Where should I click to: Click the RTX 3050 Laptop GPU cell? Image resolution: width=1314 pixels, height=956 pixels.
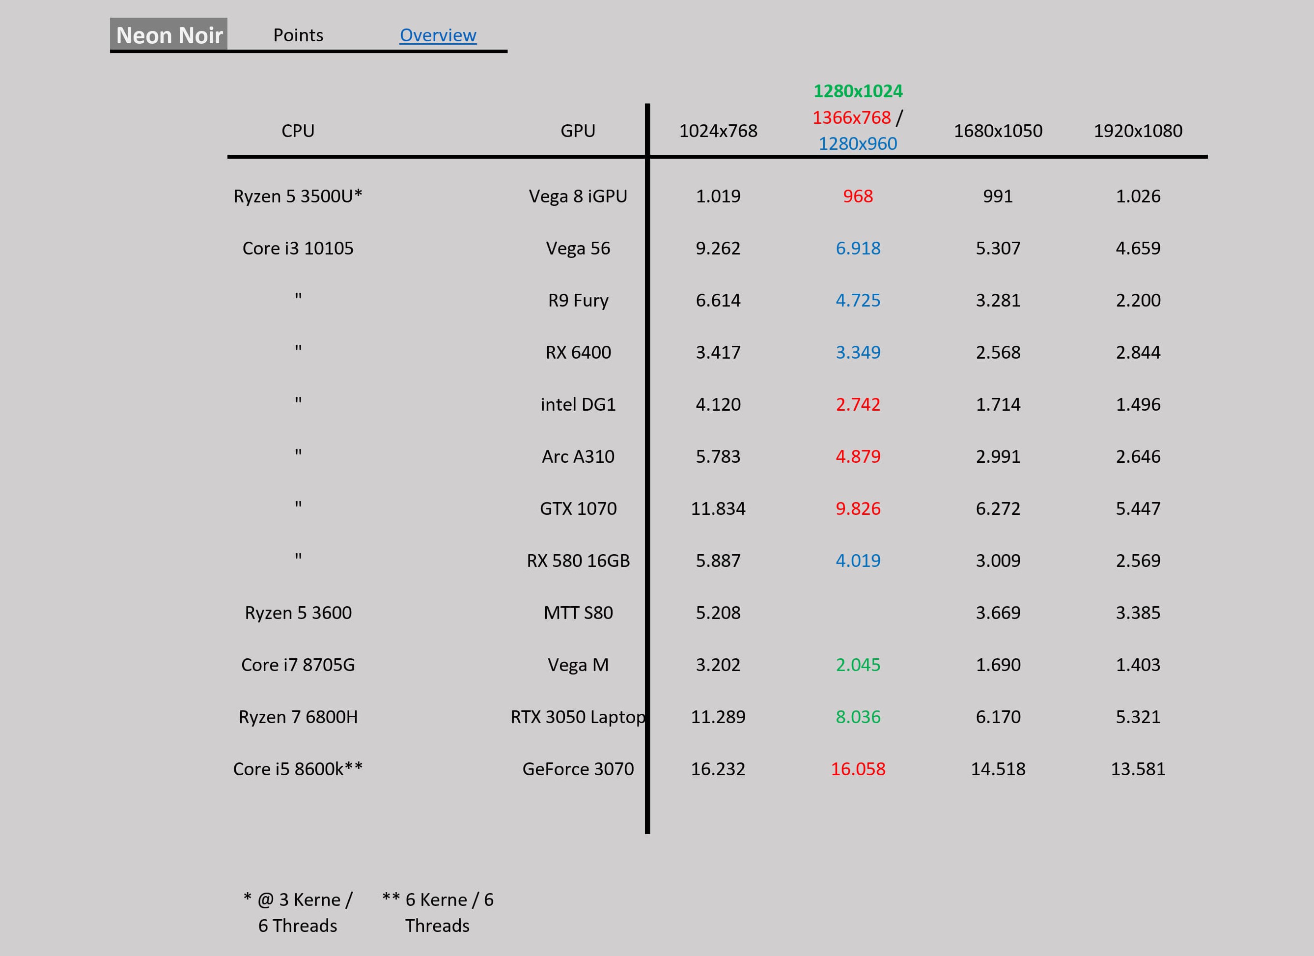tap(578, 717)
